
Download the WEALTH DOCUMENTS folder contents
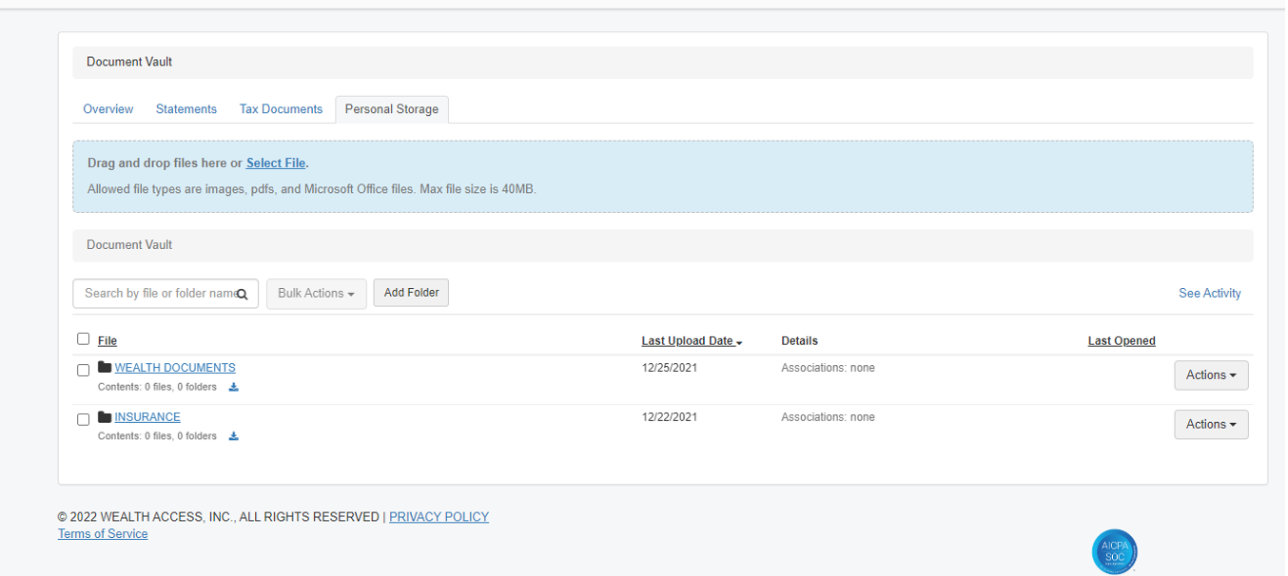click(x=234, y=387)
